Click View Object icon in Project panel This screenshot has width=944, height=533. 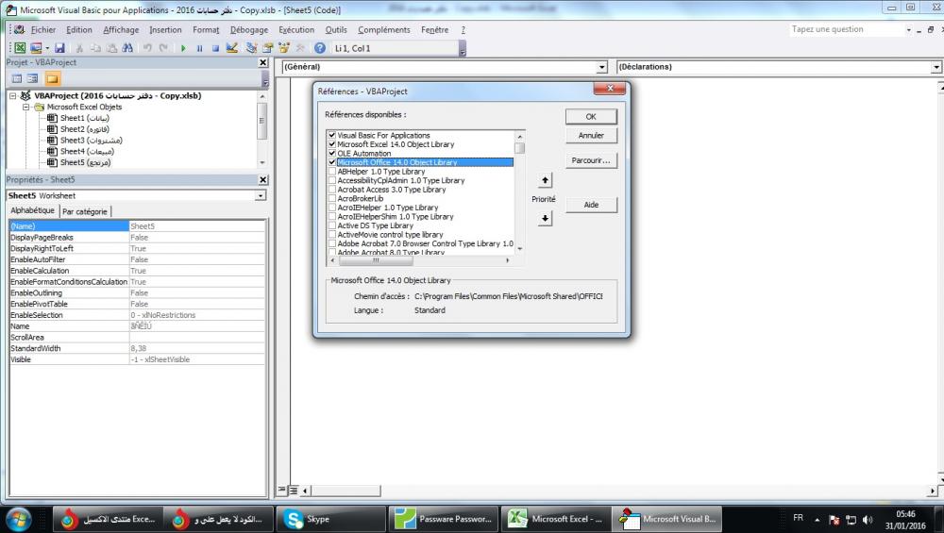(32, 79)
